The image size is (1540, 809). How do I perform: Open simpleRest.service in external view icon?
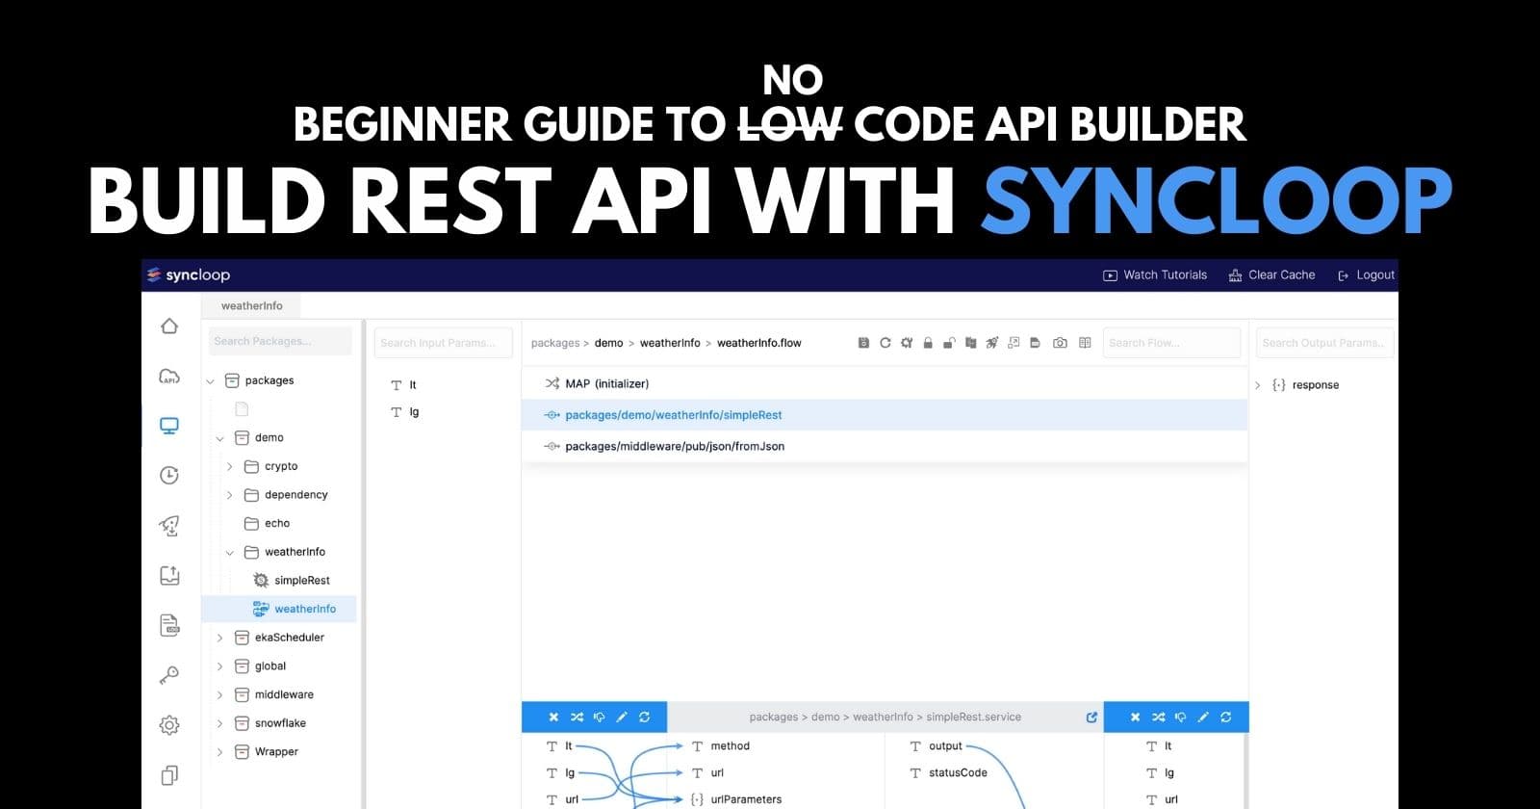coord(1091,718)
